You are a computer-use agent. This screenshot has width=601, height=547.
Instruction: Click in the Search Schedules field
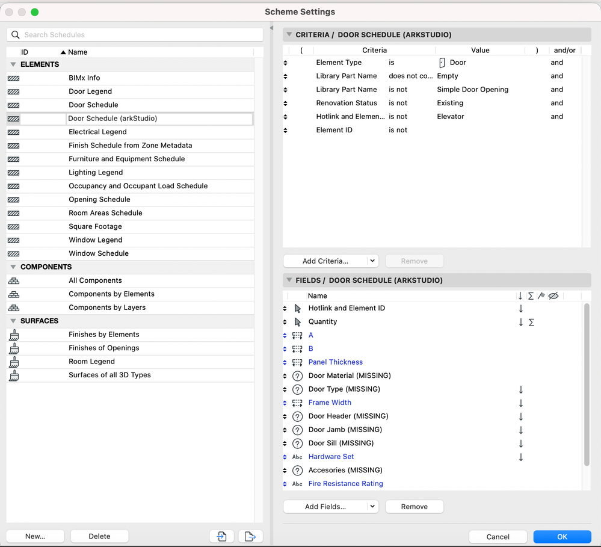point(135,35)
